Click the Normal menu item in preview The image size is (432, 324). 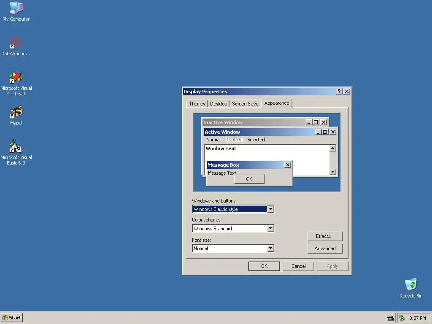213,140
